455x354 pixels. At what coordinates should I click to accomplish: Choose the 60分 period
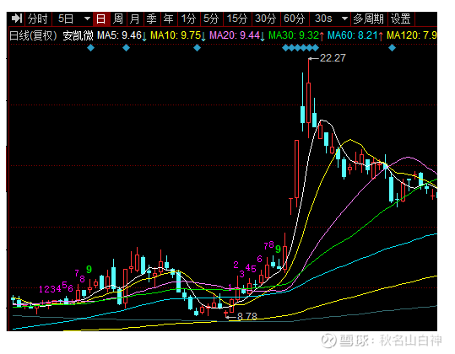(295, 19)
